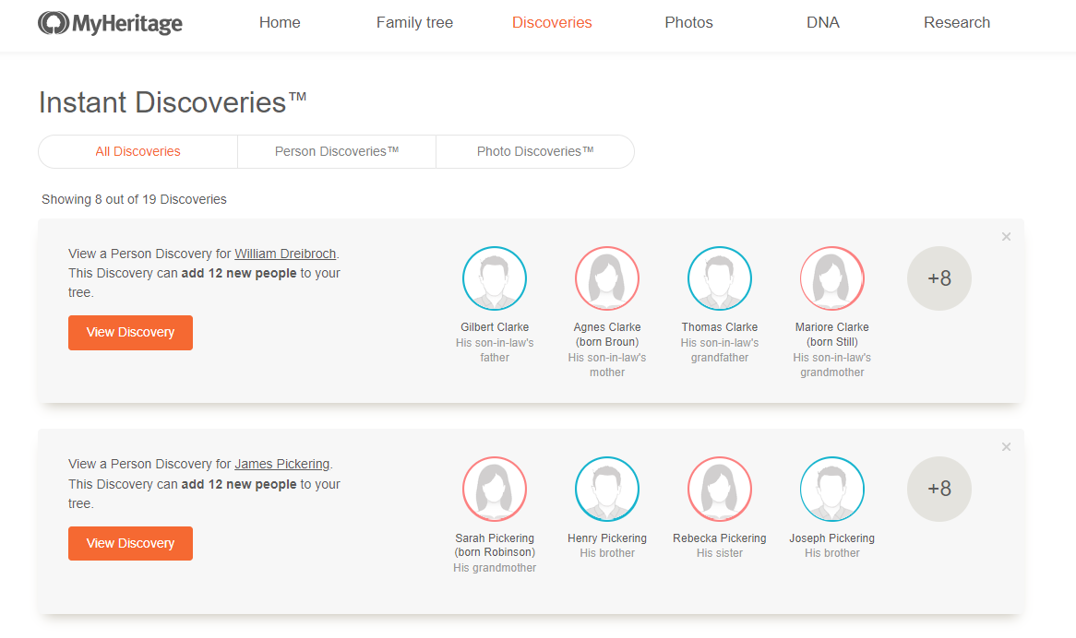Switch to the Person Discoveries tab
1076x638 pixels.
coord(336,151)
